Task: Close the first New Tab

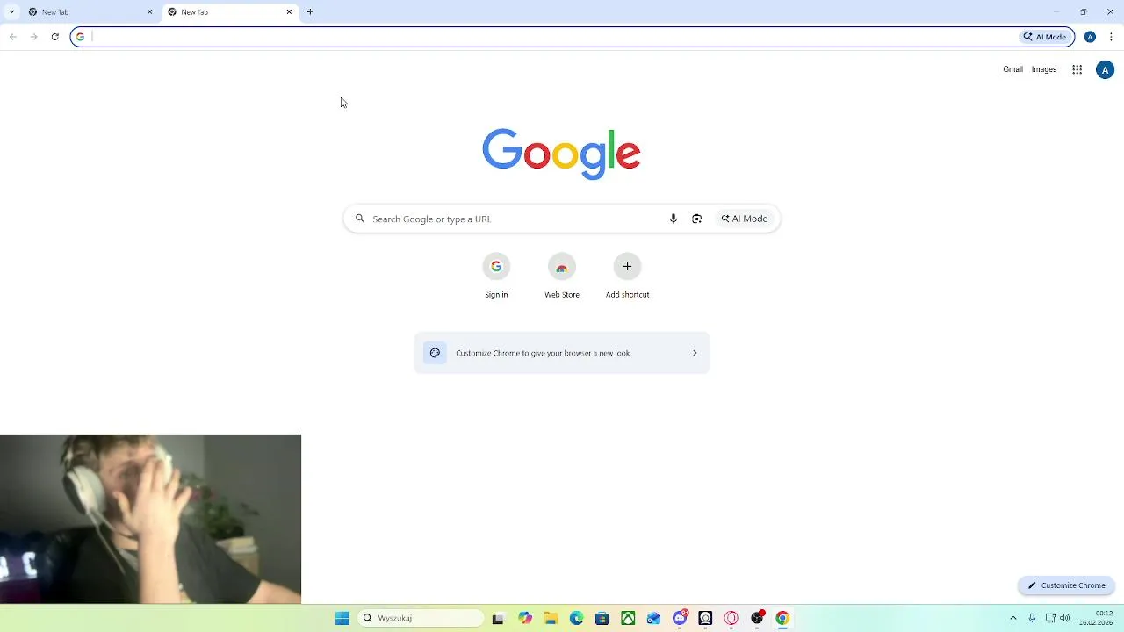Action: 149,12
